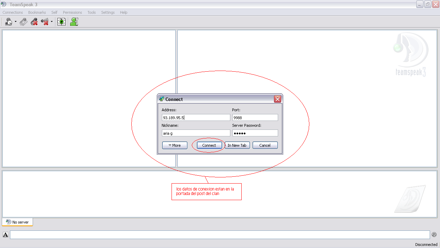Cancel the Connect dialog
The image size is (440, 248).
point(265,145)
